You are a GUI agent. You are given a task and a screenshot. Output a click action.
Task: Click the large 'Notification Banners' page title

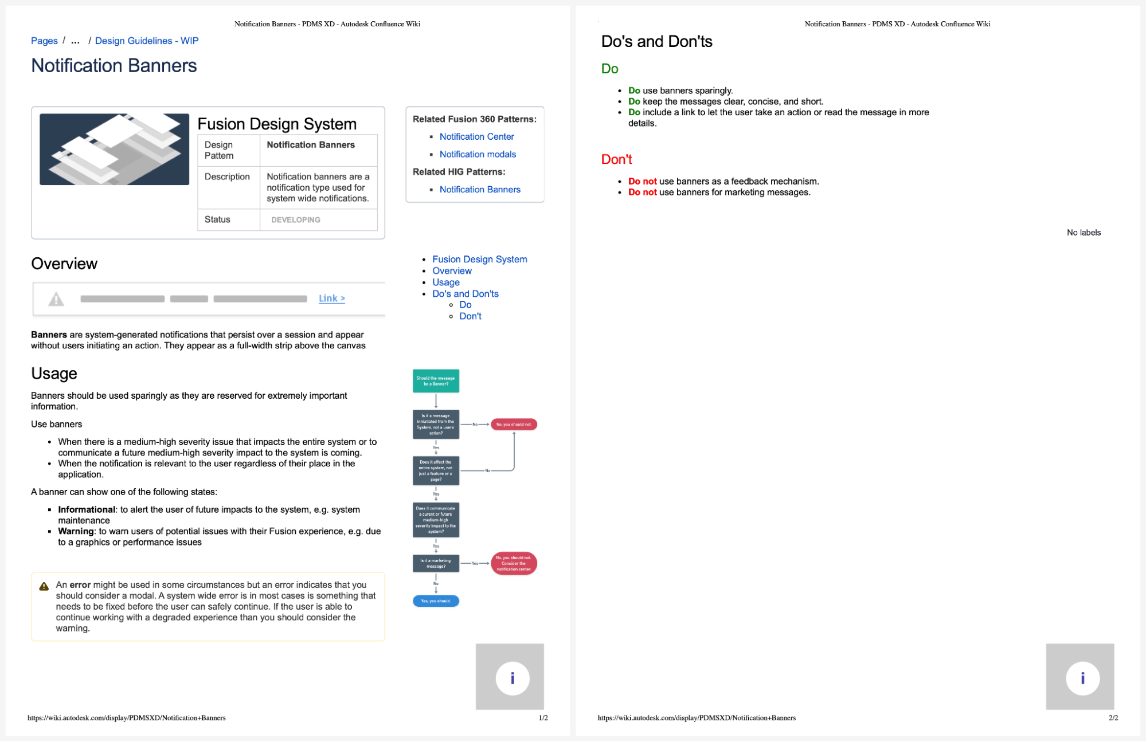[x=114, y=65]
